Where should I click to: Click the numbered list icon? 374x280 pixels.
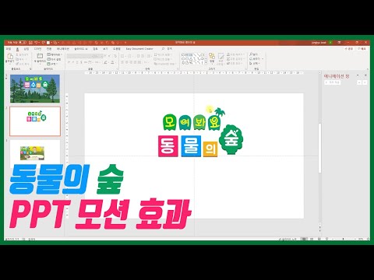tap(130, 56)
